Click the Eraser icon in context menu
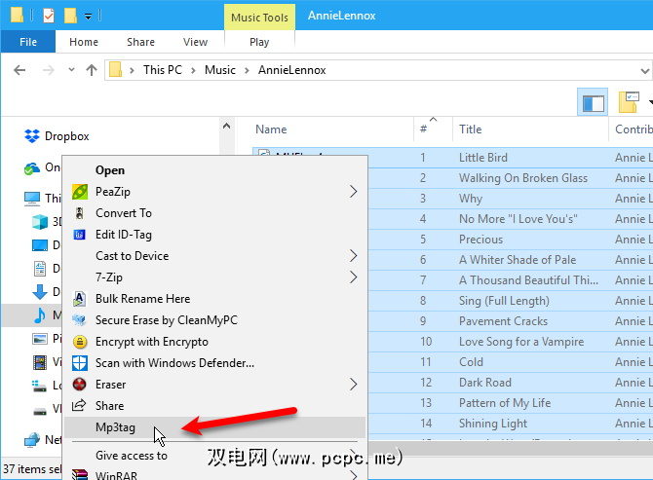Image resolution: width=653 pixels, height=480 pixels. pyautogui.click(x=79, y=385)
